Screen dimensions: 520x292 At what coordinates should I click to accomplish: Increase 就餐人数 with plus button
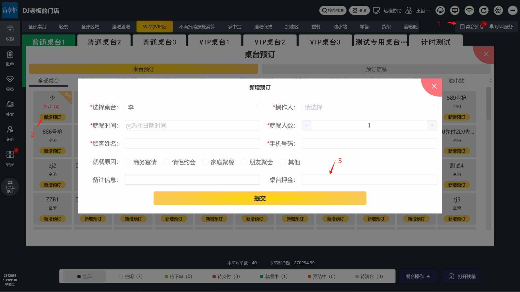432,125
